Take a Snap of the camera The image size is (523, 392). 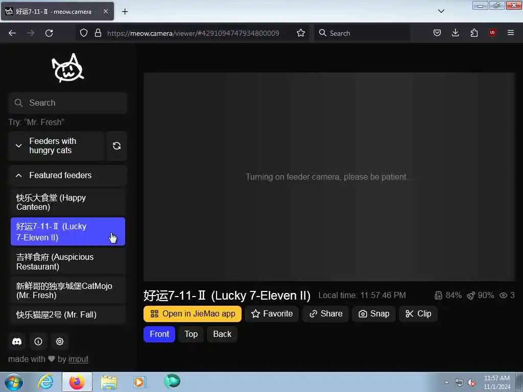coord(373,314)
